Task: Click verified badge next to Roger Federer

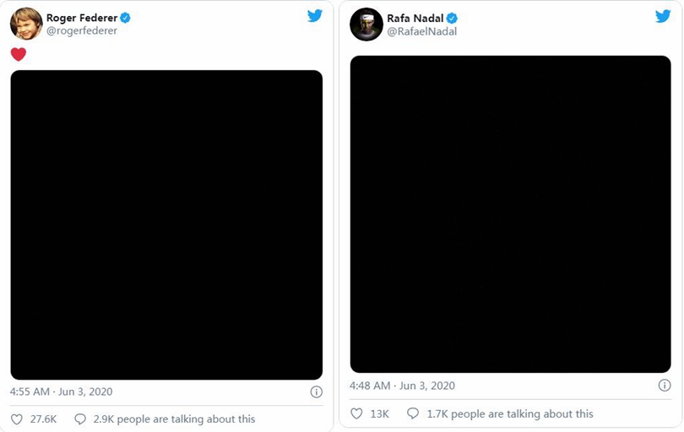Action: tap(125, 18)
